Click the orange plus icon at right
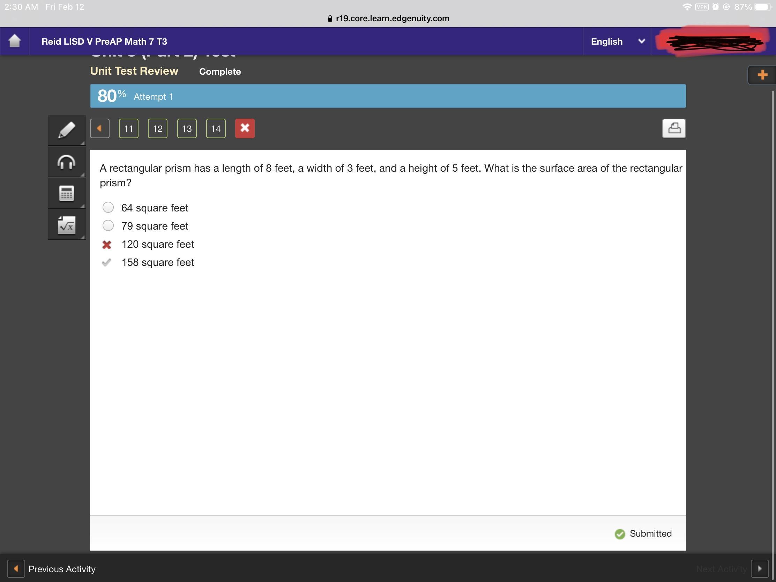 (x=762, y=75)
